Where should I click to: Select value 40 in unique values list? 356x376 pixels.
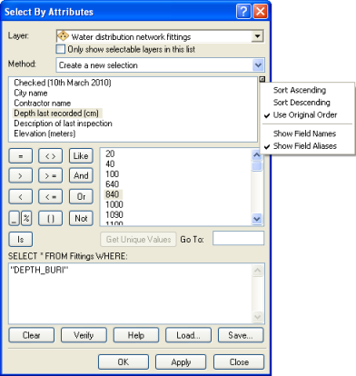tap(110, 163)
